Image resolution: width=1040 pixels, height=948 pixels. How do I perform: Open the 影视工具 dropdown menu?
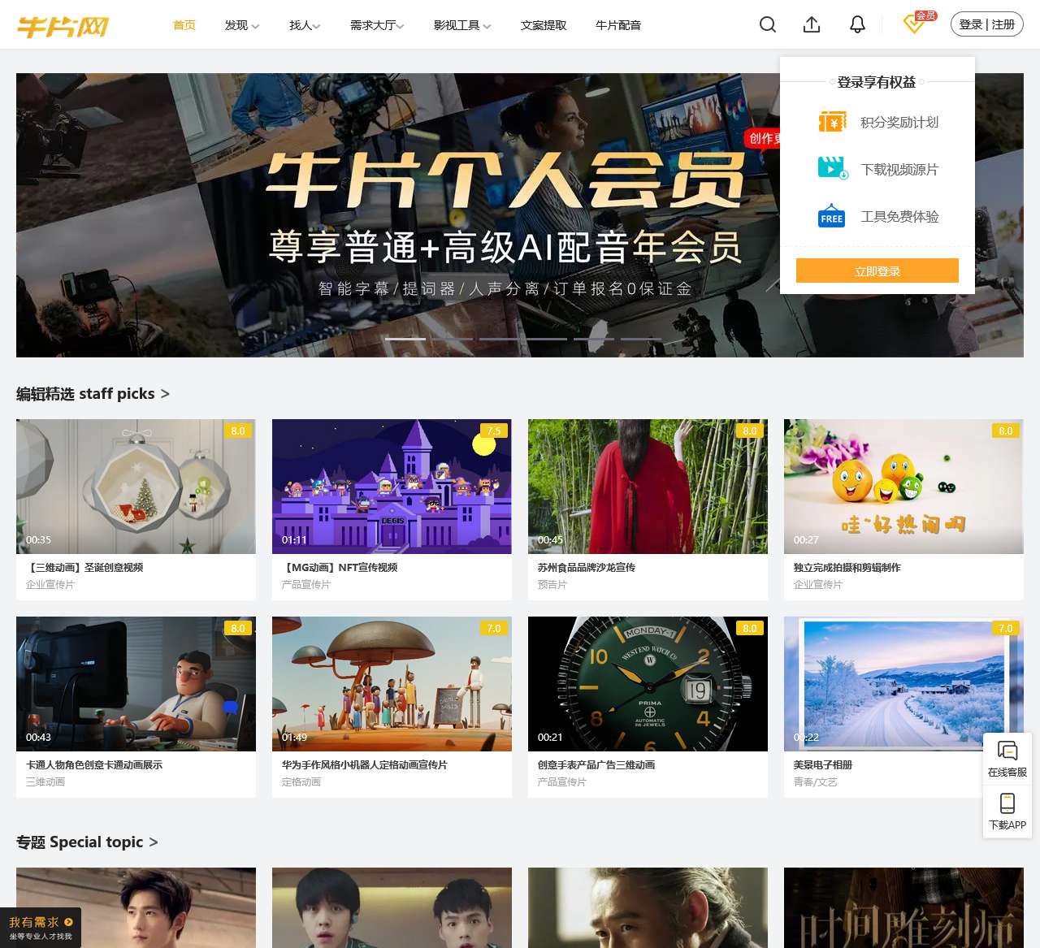pyautogui.click(x=461, y=25)
